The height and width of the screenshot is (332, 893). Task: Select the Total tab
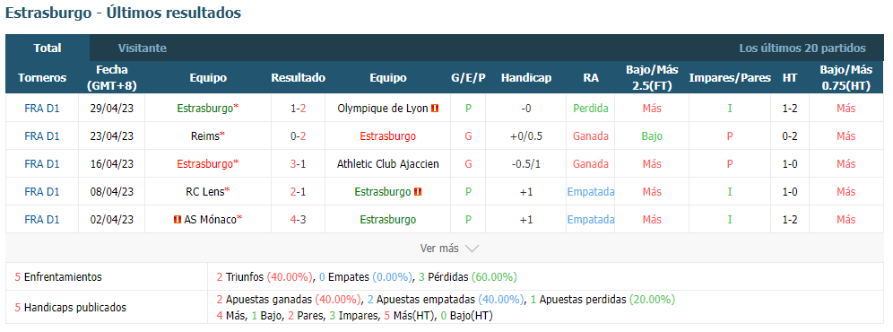(48, 48)
